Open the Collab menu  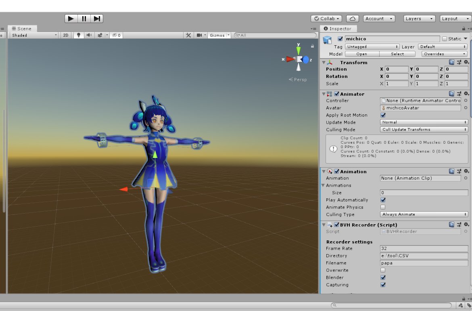[x=326, y=19]
